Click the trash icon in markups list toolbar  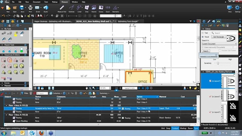(31, 93)
